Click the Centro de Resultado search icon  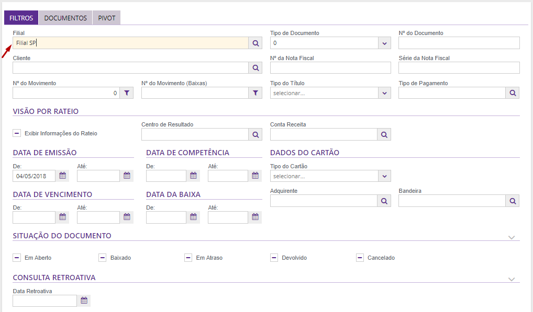[x=256, y=134]
